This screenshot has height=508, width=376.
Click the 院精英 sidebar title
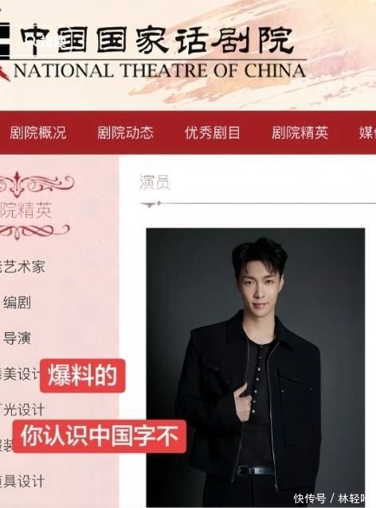26,210
